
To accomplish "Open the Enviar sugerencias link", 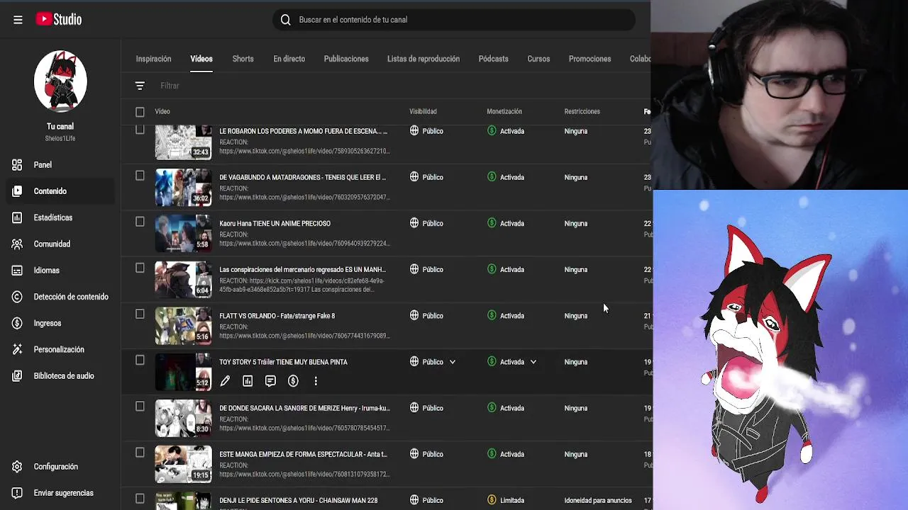I will (x=63, y=493).
